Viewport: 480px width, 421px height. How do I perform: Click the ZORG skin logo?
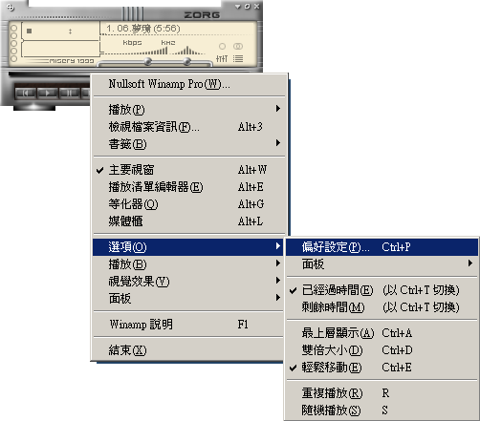(x=202, y=15)
